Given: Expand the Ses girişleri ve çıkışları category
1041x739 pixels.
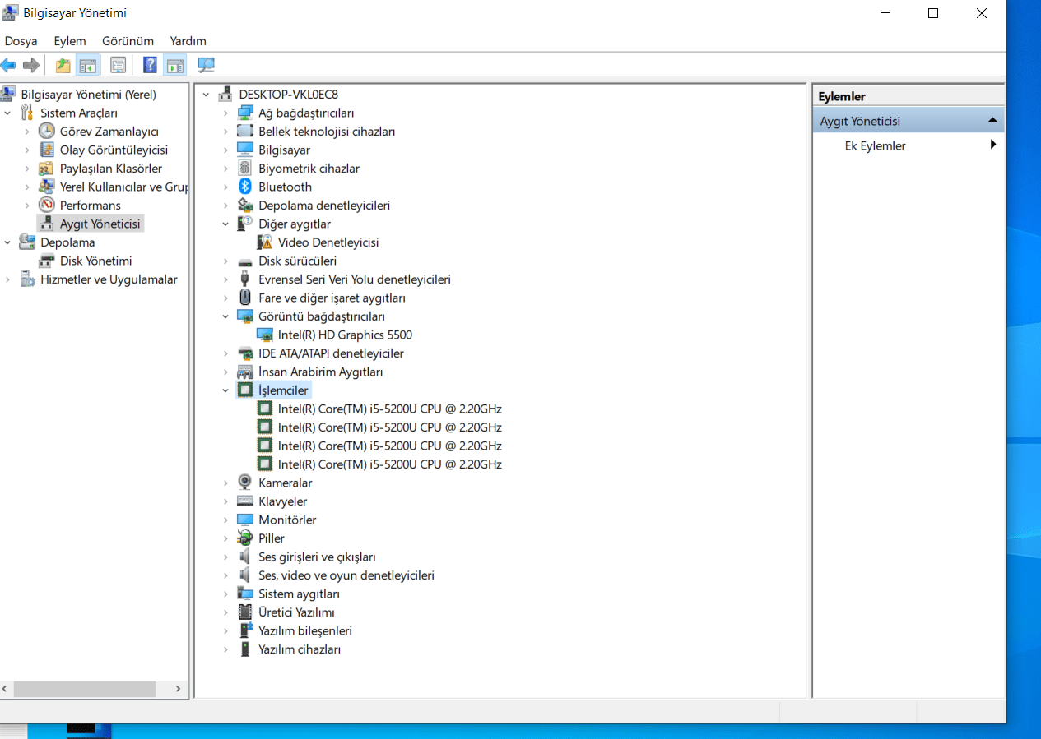Looking at the screenshot, I should click(225, 557).
